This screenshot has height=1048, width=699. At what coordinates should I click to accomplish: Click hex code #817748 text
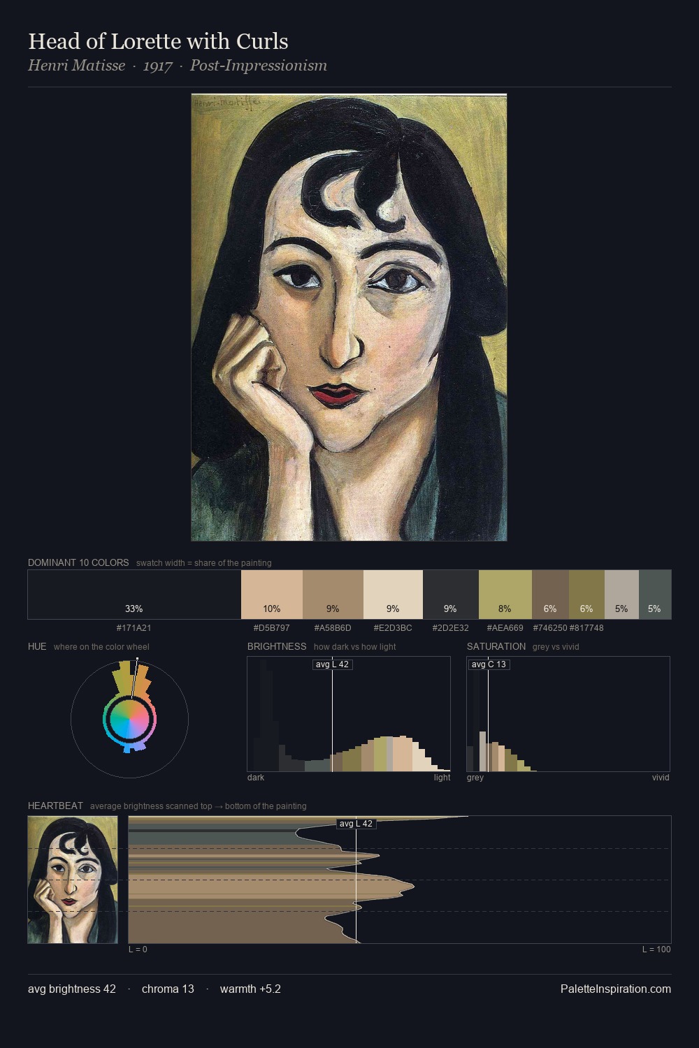[x=586, y=627]
